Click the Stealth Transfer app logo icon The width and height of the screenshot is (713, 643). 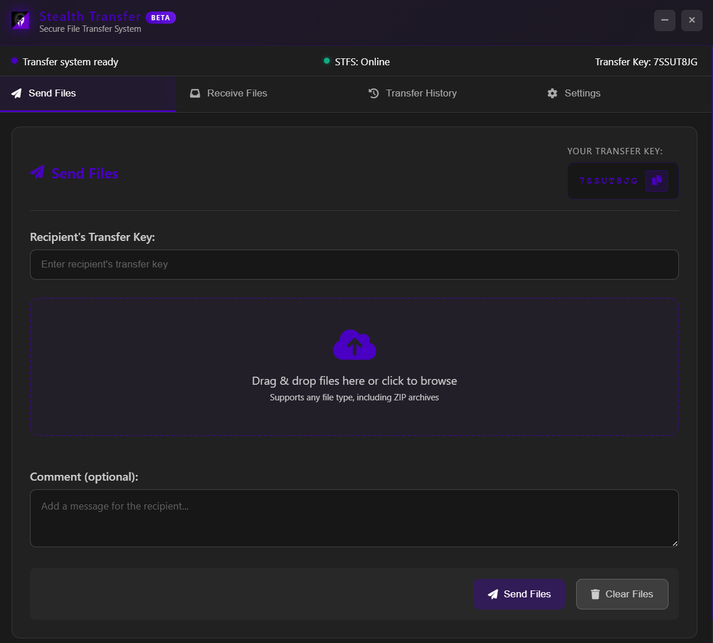pyautogui.click(x=20, y=21)
